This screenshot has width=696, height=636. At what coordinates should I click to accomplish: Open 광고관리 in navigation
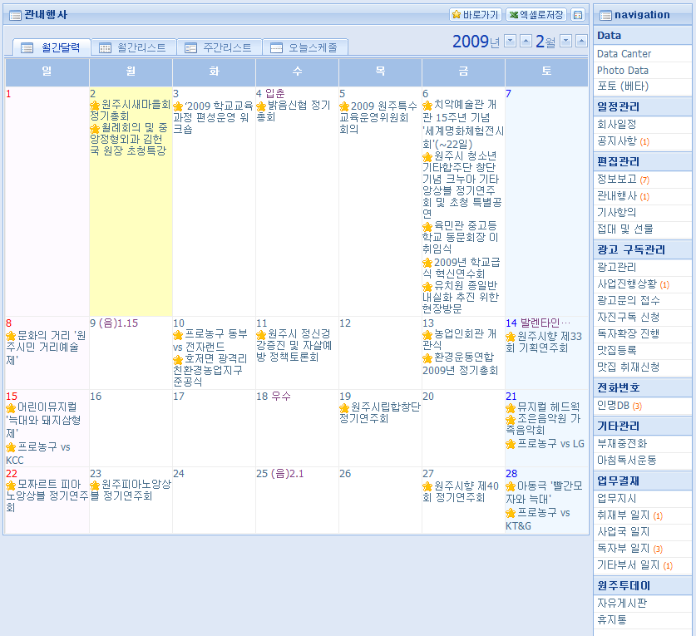616,267
